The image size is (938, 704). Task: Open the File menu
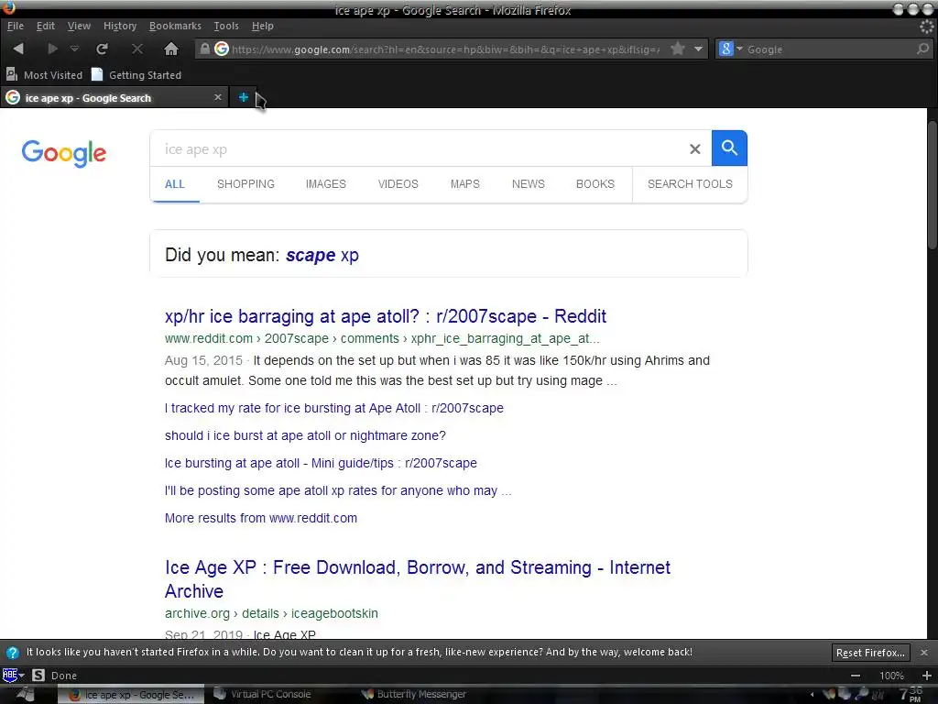[x=15, y=26]
